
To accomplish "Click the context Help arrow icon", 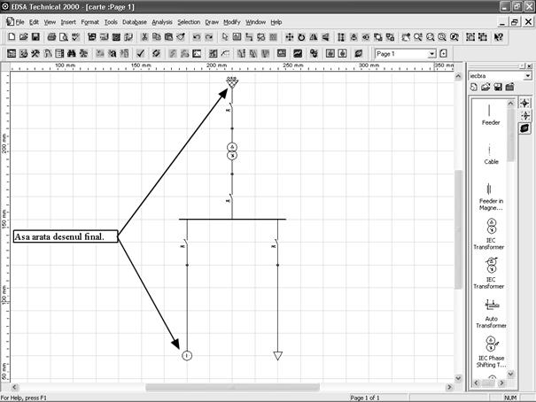I will [499, 37].
